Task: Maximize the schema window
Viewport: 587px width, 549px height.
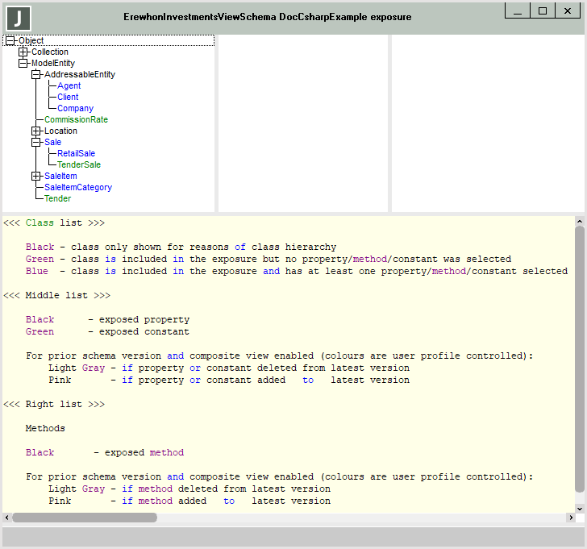Action: (x=543, y=10)
